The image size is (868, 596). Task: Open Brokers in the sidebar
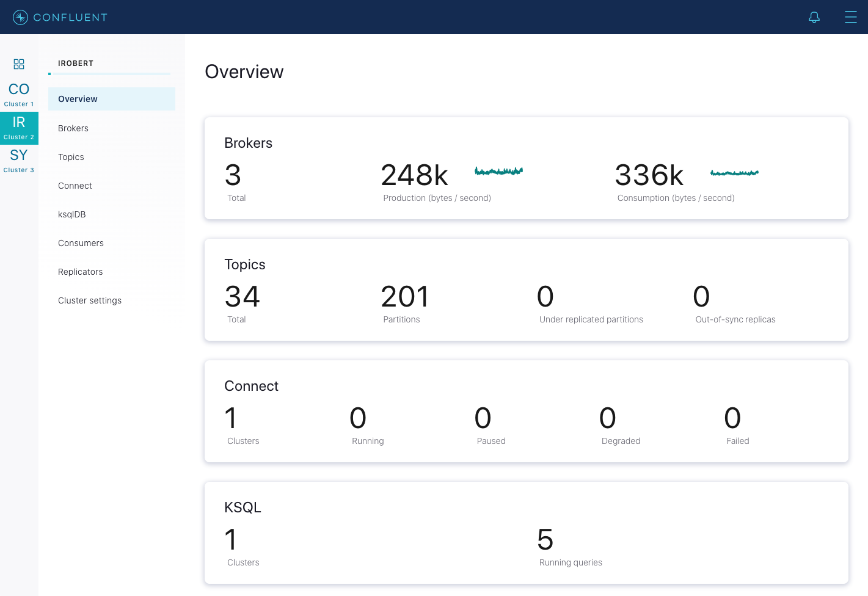(x=73, y=128)
